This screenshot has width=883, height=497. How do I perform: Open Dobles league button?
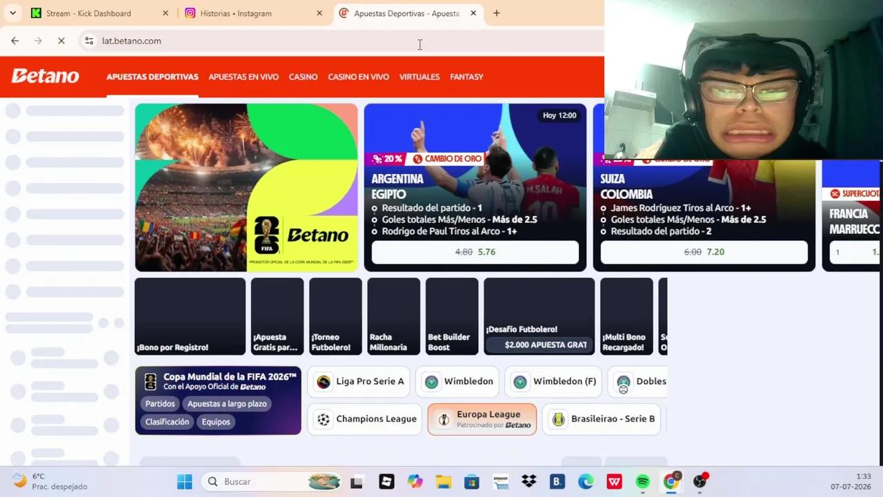click(638, 382)
